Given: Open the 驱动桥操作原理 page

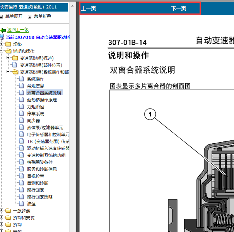Looking at the screenshot, I should (x=42, y=100).
